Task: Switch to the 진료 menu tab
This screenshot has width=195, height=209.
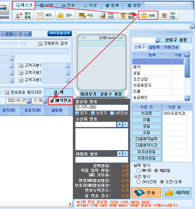Action: pos(68,5)
